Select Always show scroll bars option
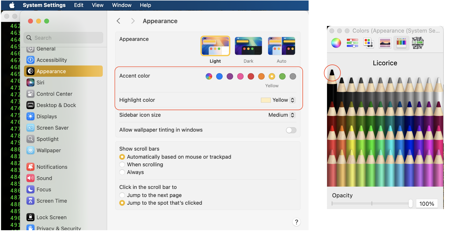This screenshot has width=455, height=232. (122, 172)
